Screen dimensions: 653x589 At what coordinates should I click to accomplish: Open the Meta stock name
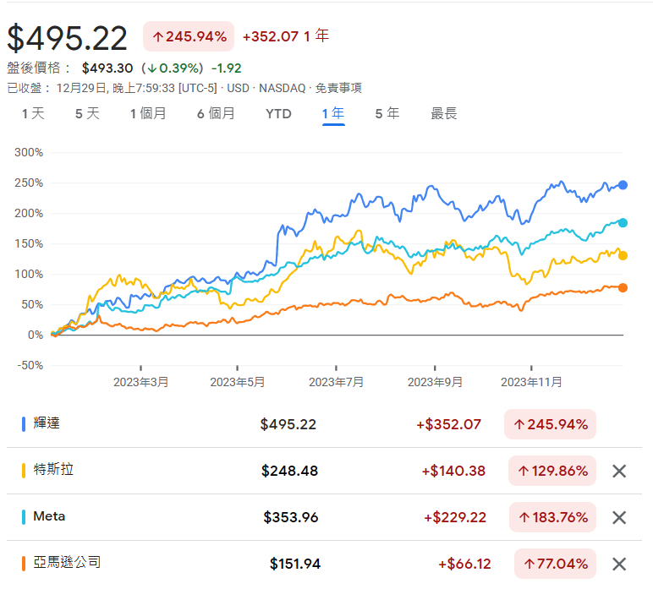49,516
